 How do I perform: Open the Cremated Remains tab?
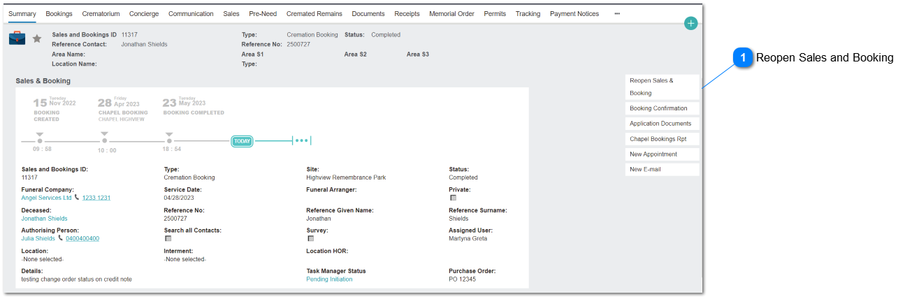(x=314, y=13)
